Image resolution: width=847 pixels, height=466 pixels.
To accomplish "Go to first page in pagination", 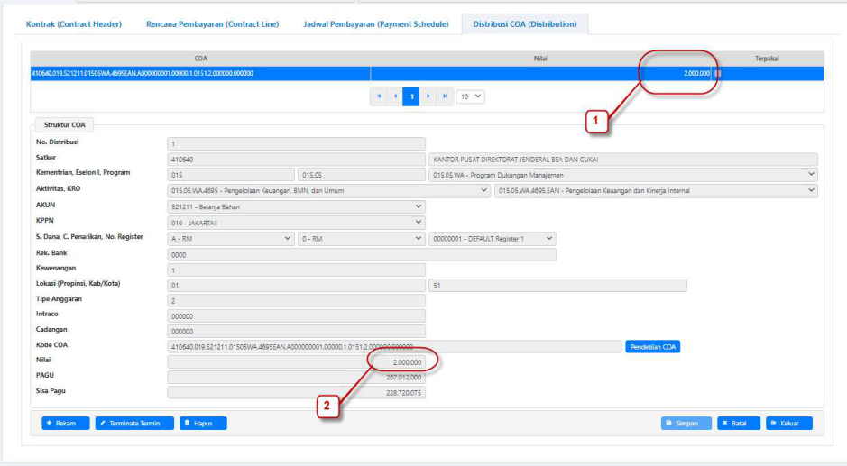I will click(x=378, y=96).
